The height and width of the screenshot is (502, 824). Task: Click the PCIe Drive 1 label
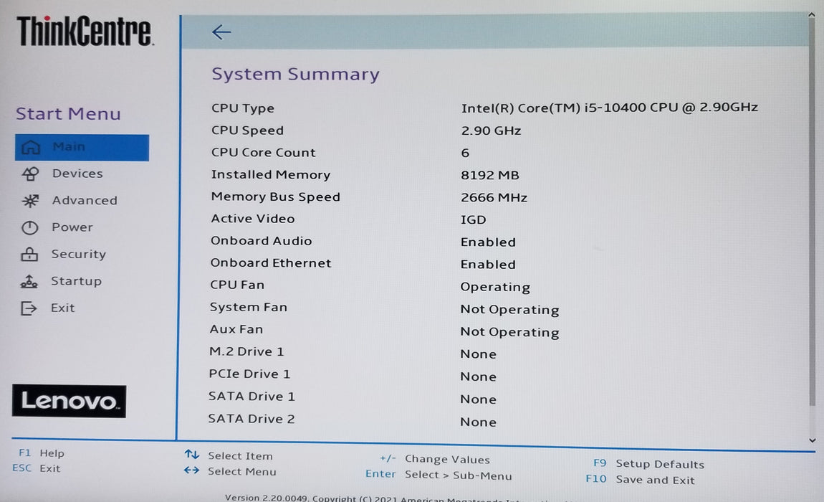[x=249, y=374]
